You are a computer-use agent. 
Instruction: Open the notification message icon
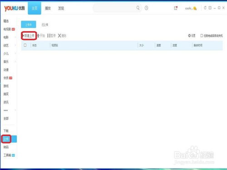(x=176, y=8)
